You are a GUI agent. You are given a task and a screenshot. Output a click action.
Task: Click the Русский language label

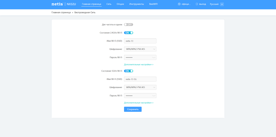(x=214, y=4)
